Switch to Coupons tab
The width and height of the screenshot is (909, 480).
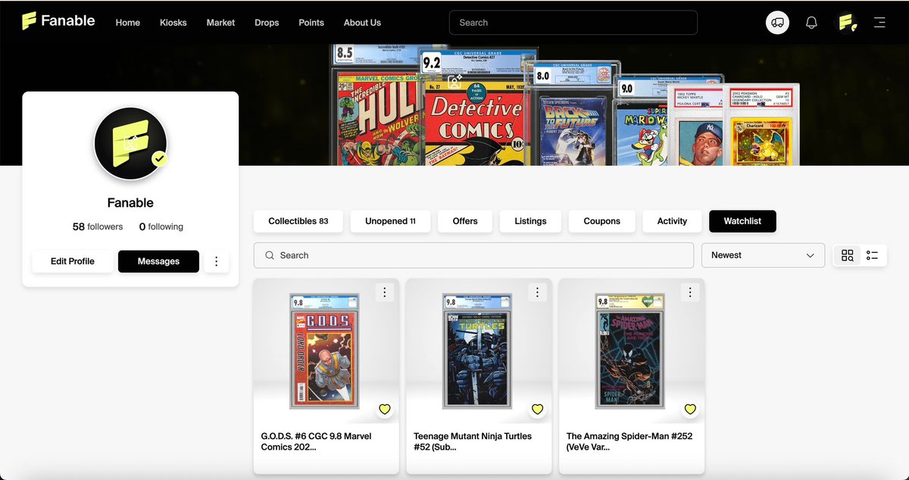tap(602, 221)
